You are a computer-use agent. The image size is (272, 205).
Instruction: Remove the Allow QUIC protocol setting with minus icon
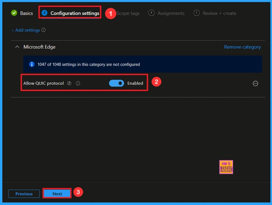[255, 83]
